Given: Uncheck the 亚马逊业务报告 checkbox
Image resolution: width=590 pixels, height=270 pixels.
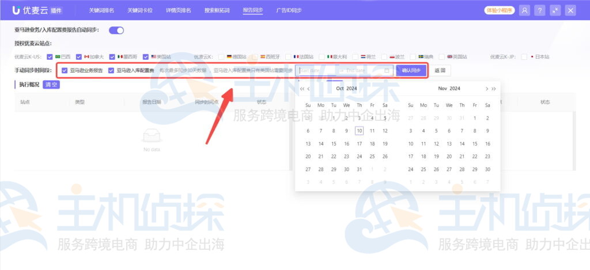Looking at the screenshot, I should coord(65,70).
